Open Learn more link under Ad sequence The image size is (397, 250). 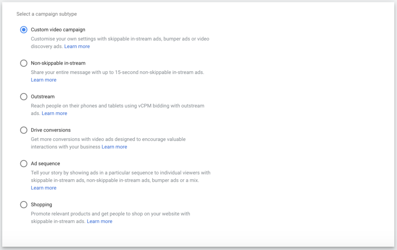coord(43,188)
